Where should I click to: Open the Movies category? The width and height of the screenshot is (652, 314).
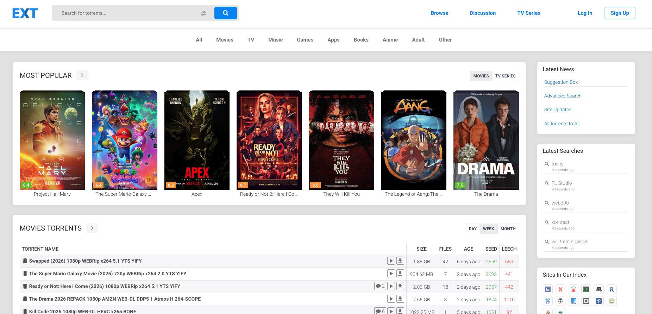[x=225, y=40]
